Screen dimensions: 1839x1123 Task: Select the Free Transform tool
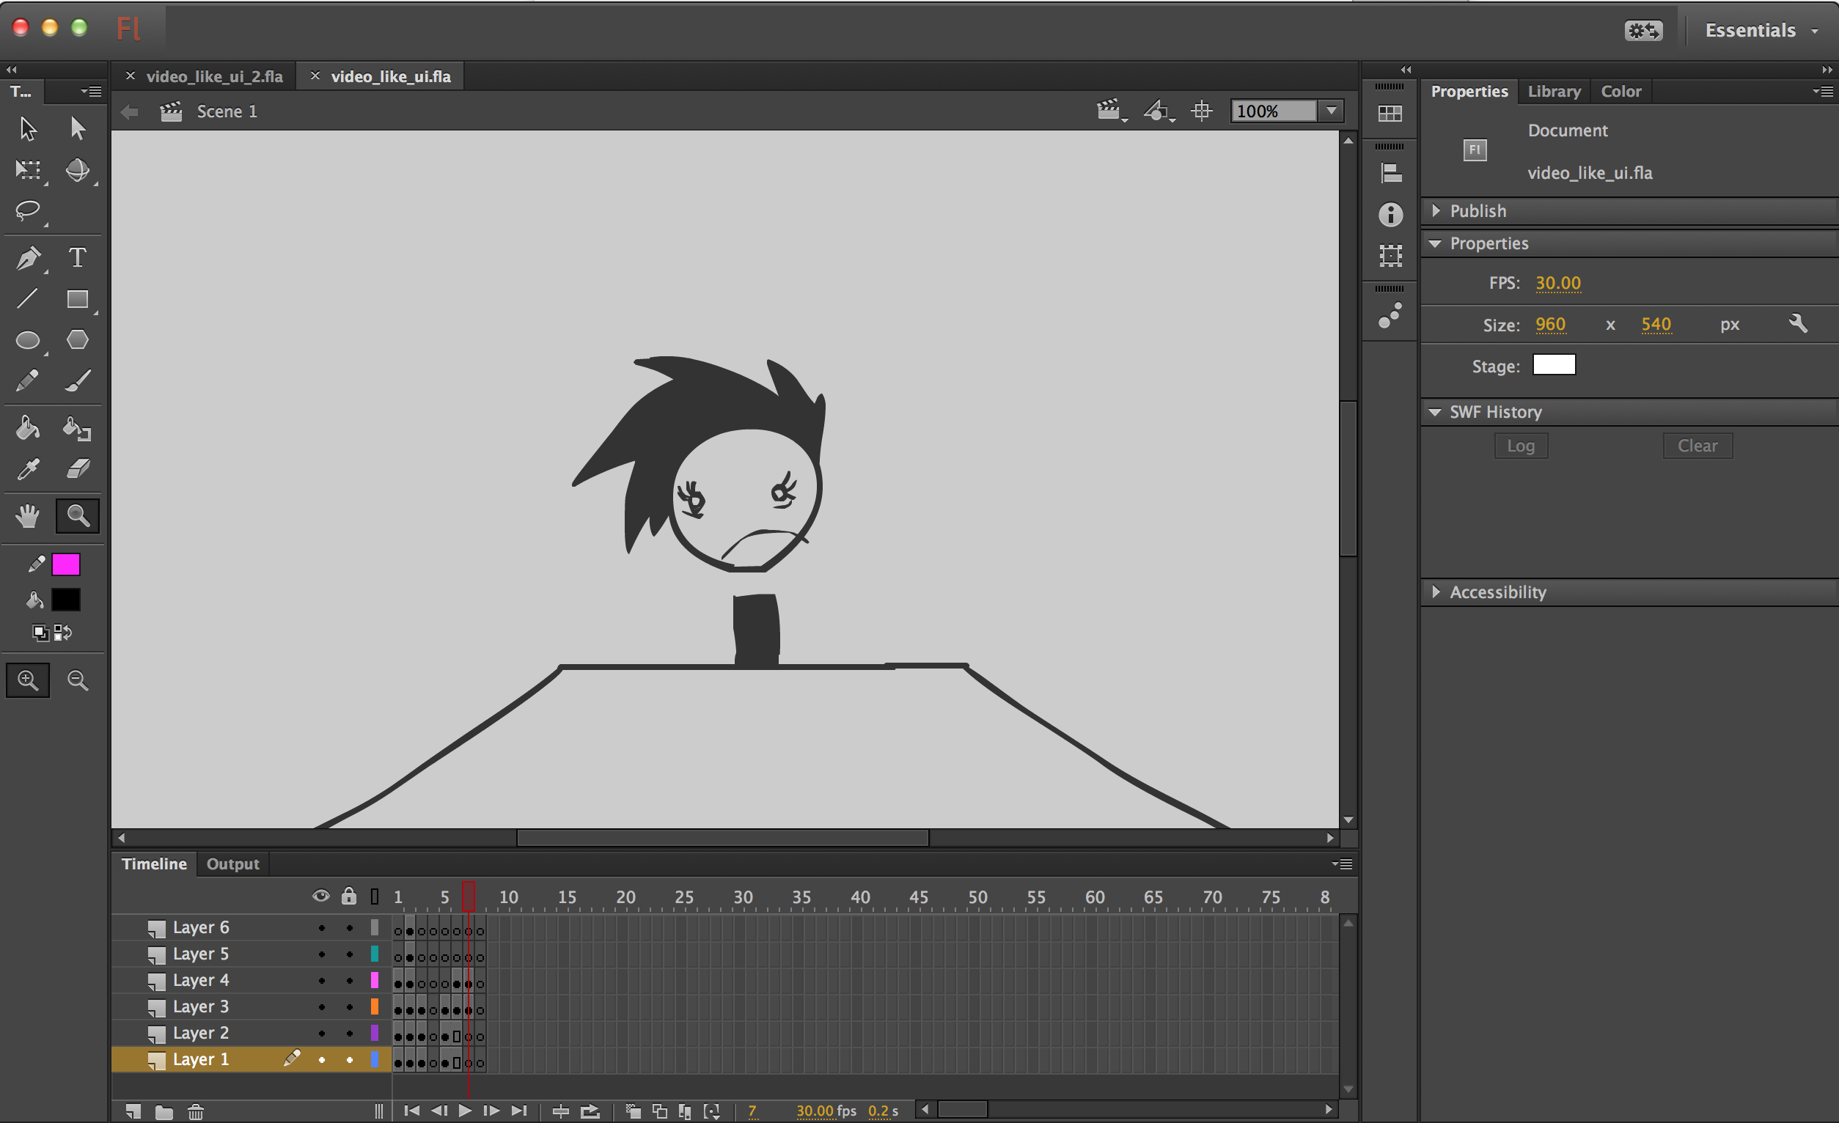[28, 170]
